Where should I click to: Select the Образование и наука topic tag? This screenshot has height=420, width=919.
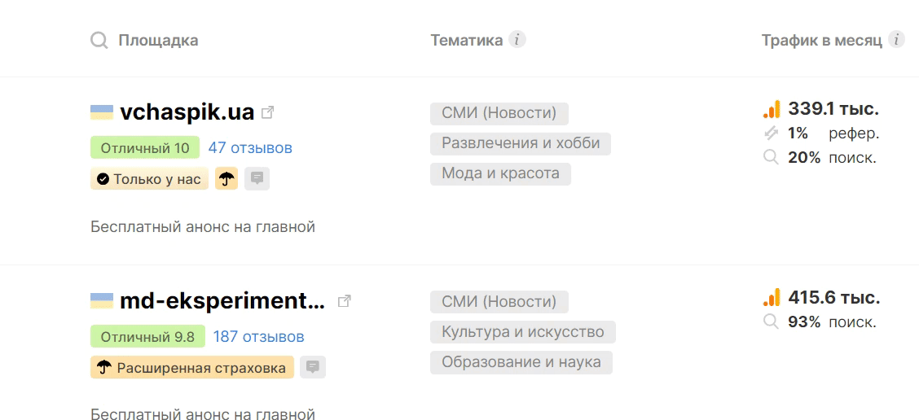pos(521,362)
